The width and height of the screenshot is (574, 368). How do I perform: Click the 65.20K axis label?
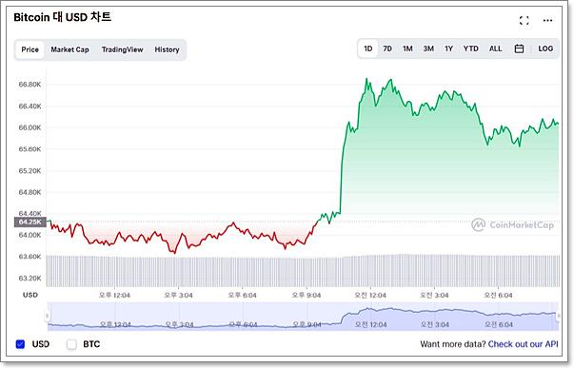[30, 171]
